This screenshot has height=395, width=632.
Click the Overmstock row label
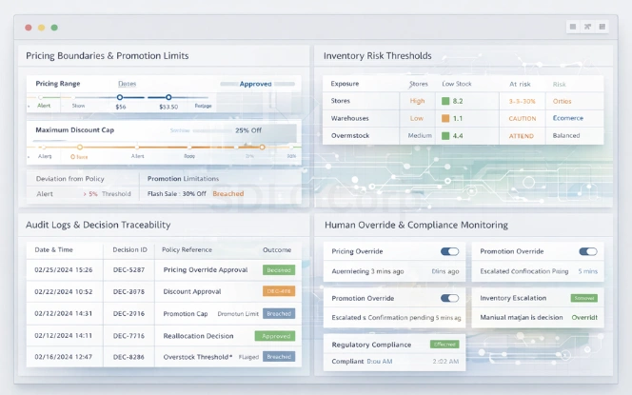tap(350, 135)
